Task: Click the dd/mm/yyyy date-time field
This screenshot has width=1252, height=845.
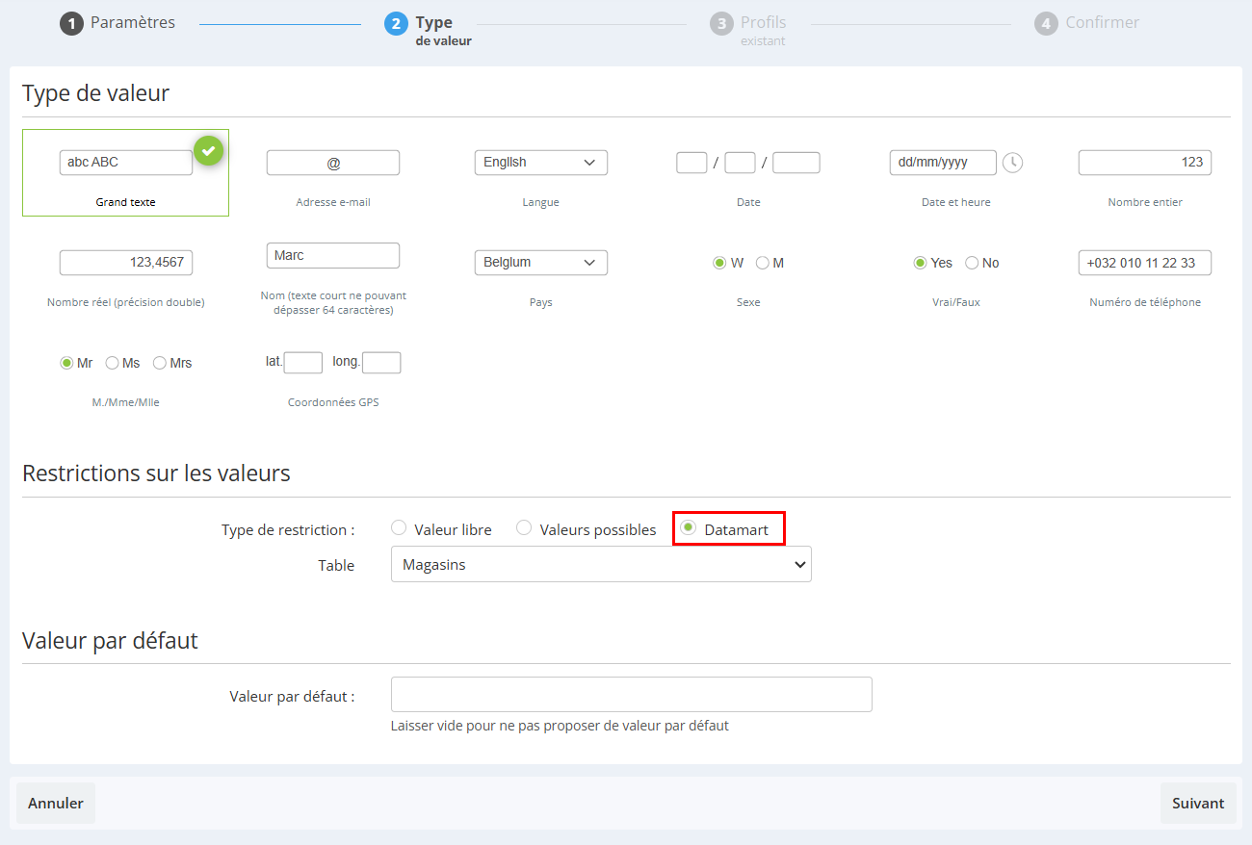Action: click(x=943, y=163)
